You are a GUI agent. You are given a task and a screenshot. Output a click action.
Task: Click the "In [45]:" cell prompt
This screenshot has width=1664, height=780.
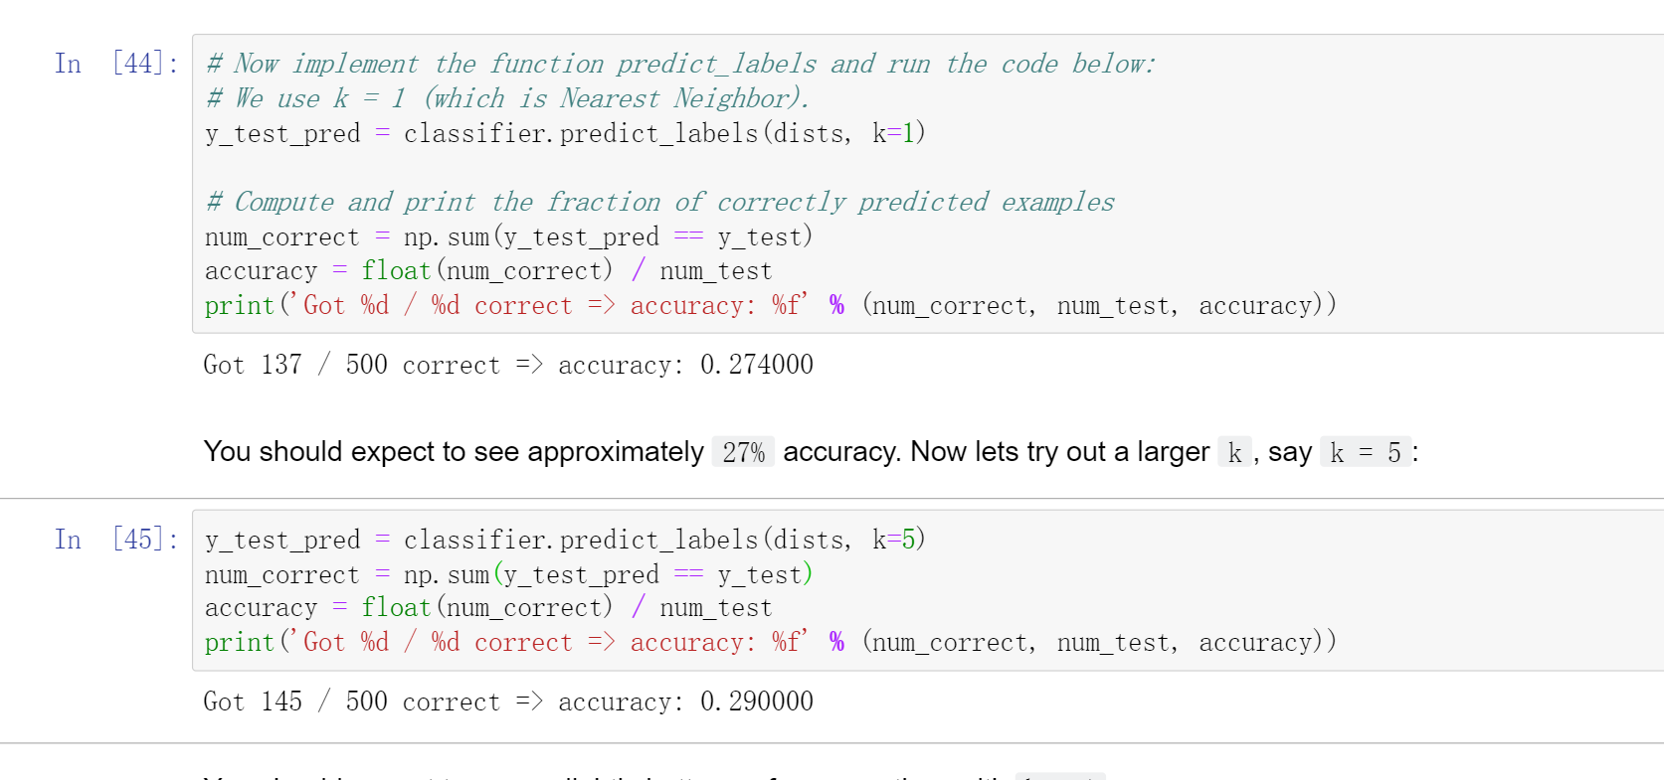pyautogui.click(x=116, y=540)
